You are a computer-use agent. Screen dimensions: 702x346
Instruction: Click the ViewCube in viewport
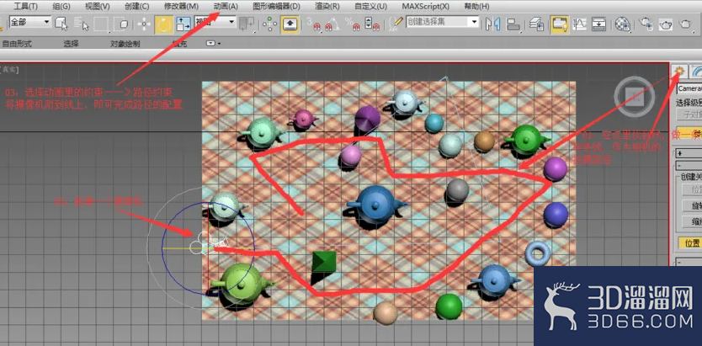pyautogui.click(x=635, y=96)
